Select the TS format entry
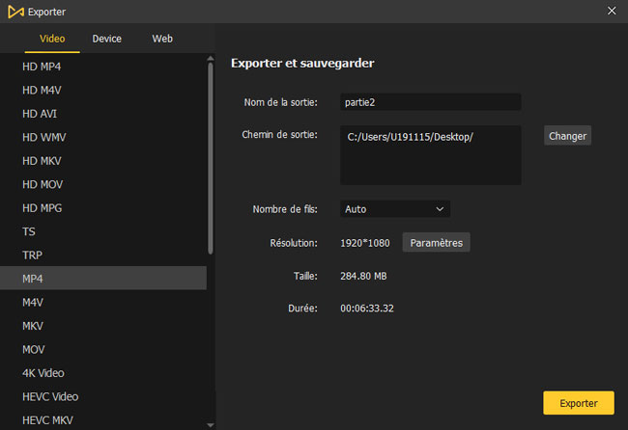628x430 pixels. point(29,231)
